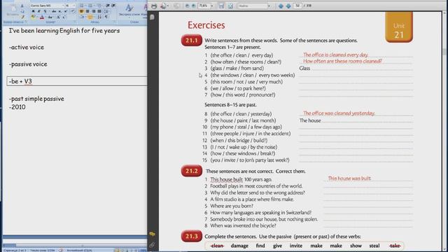Toggle Underline formatting in Word ribbon
The image size is (448, 252).
(x=45, y=11)
